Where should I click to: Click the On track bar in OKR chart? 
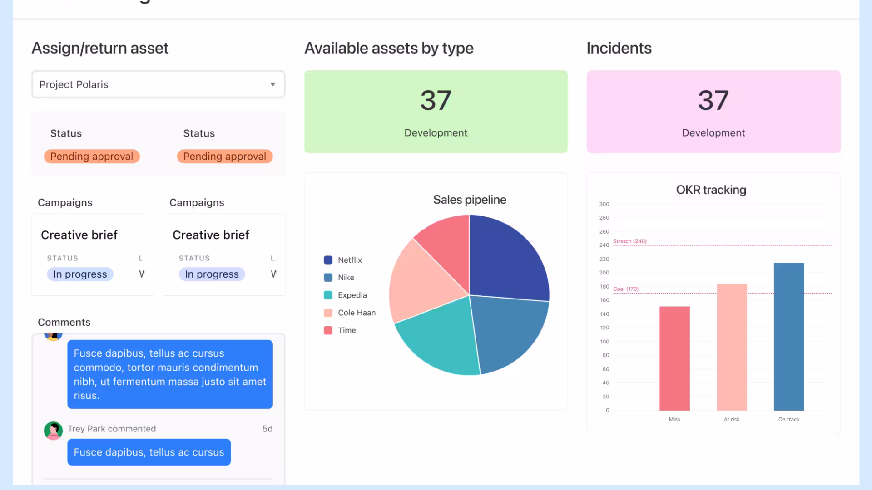pos(788,337)
